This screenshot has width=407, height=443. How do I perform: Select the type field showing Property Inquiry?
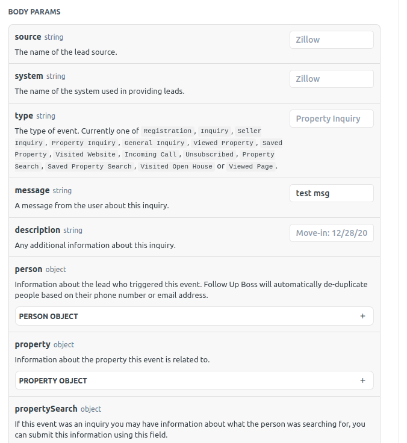point(331,119)
